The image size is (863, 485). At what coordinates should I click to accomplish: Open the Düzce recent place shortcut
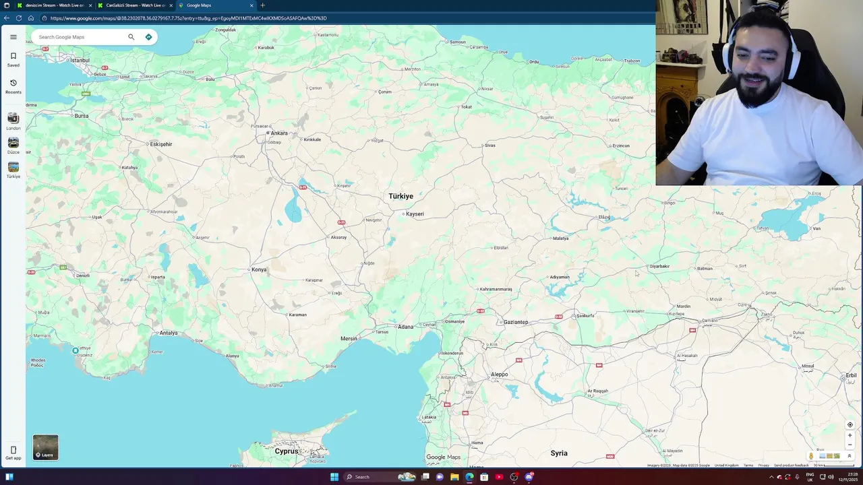[13, 146]
